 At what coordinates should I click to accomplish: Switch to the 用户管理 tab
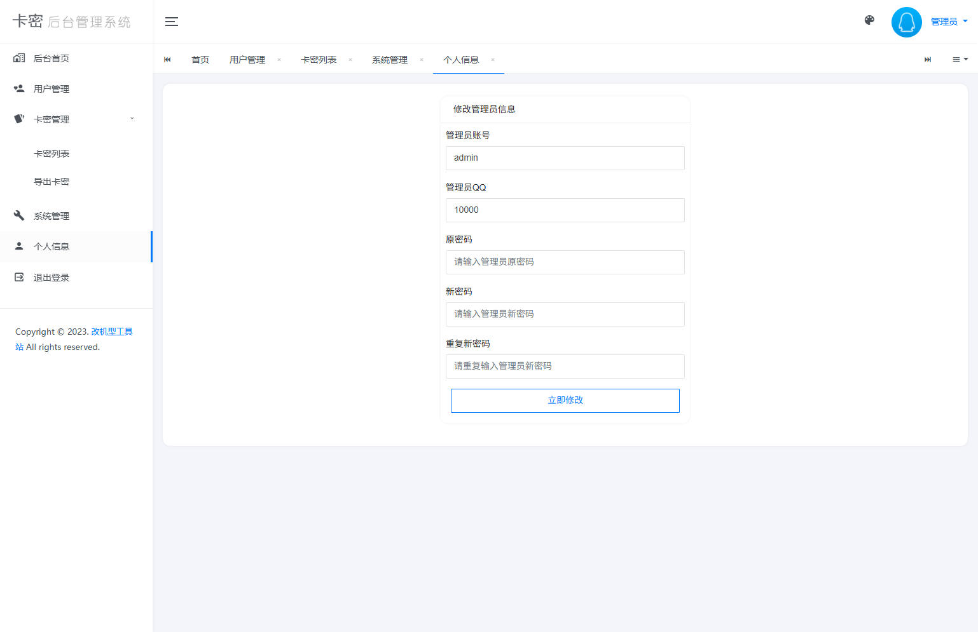point(247,60)
